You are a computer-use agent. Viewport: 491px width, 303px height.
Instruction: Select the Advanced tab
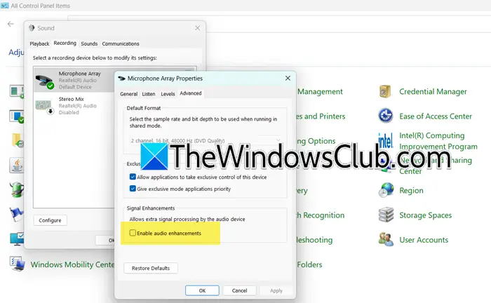click(x=191, y=93)
